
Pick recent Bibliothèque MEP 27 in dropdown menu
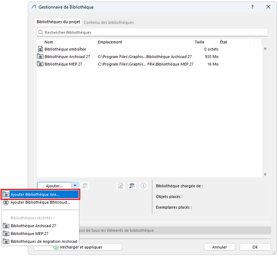(x=41, y=234)
